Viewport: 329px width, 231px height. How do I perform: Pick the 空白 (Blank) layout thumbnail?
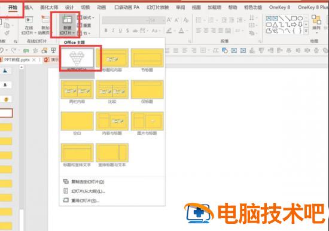coord(77,121)
